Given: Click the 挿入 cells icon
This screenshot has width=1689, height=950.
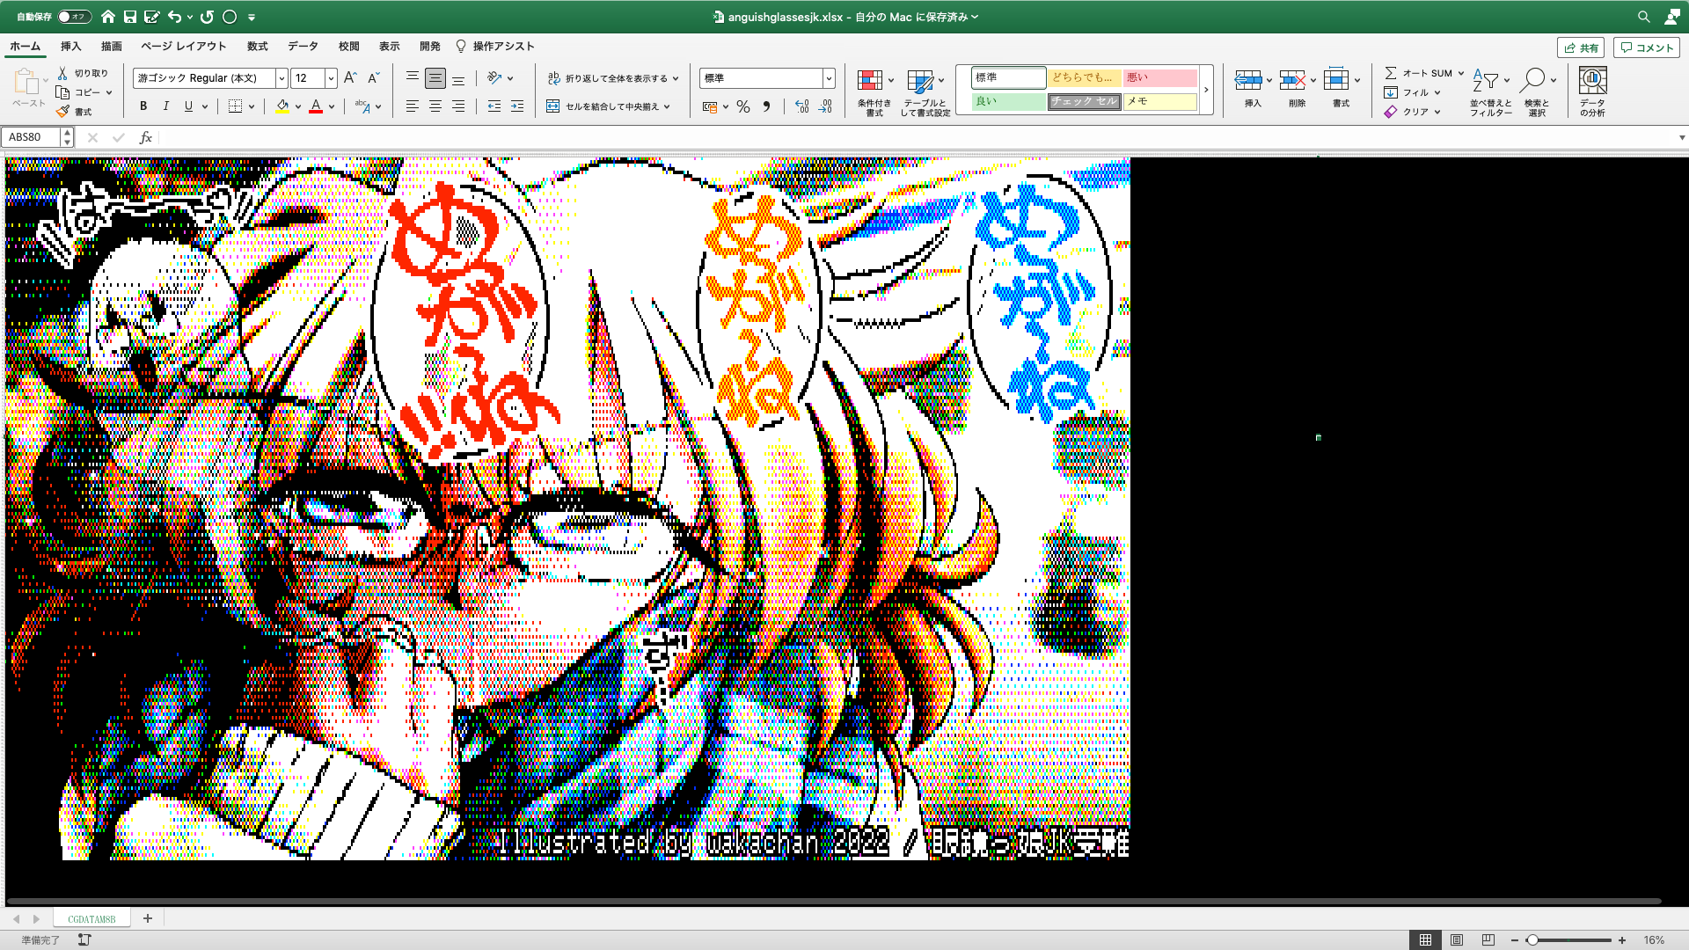Looking at the screenshot, I should tap(1248, 81).
